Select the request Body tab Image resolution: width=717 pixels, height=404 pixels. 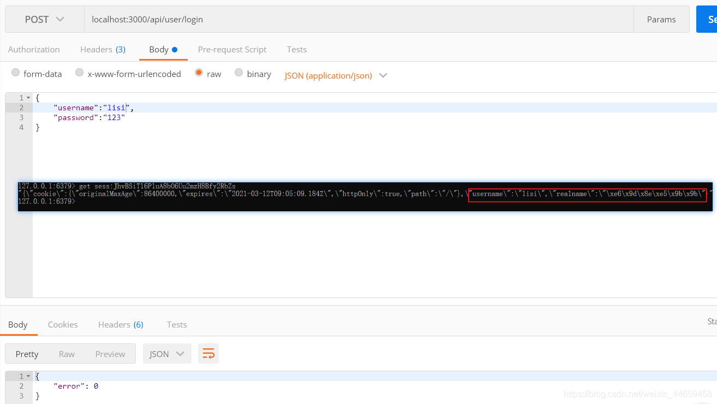pyautogui.click(x=163, y=49)
